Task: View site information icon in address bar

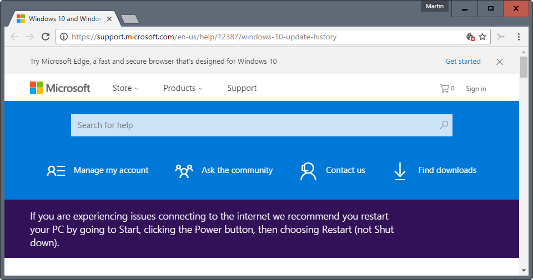Action: point(64,37)
